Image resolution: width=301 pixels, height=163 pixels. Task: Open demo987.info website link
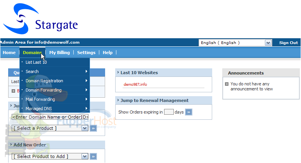pyautogui.click(x=135, y=84)
